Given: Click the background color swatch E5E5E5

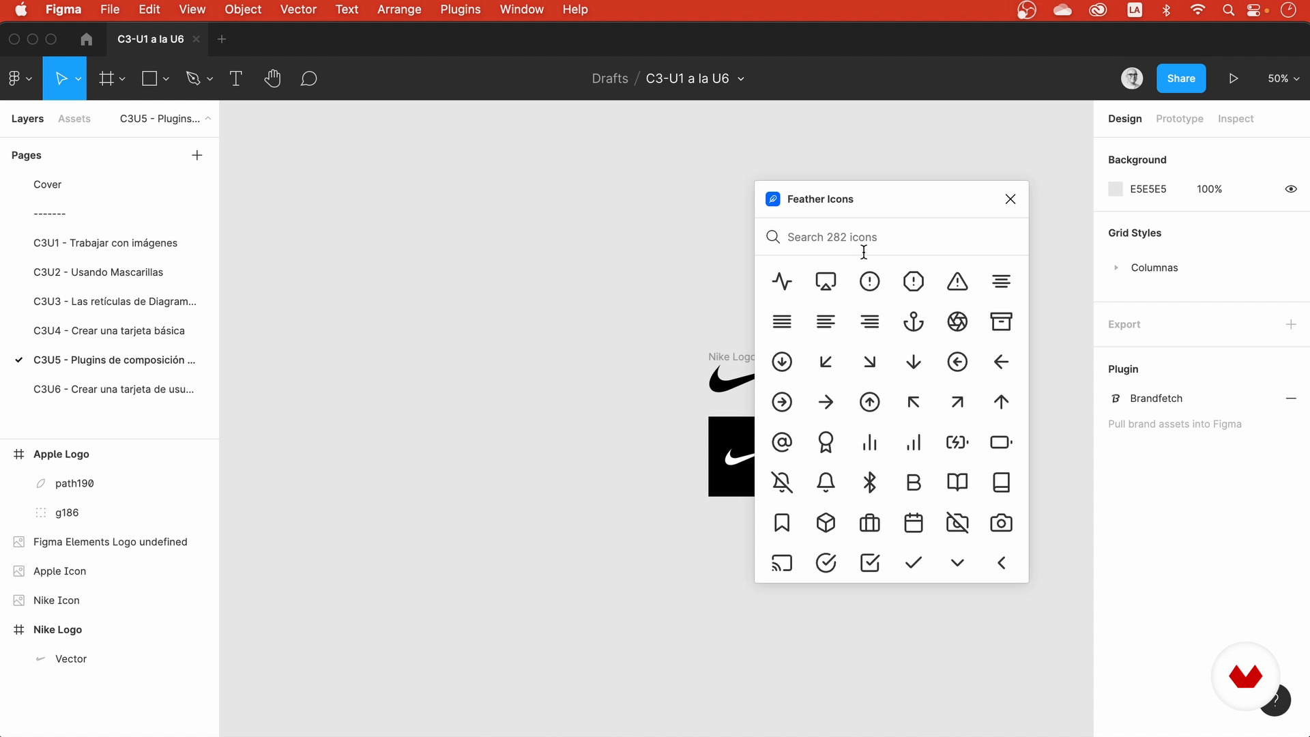Looking at the screenshot, I should pyautogui.click(x=1116, y=189).
